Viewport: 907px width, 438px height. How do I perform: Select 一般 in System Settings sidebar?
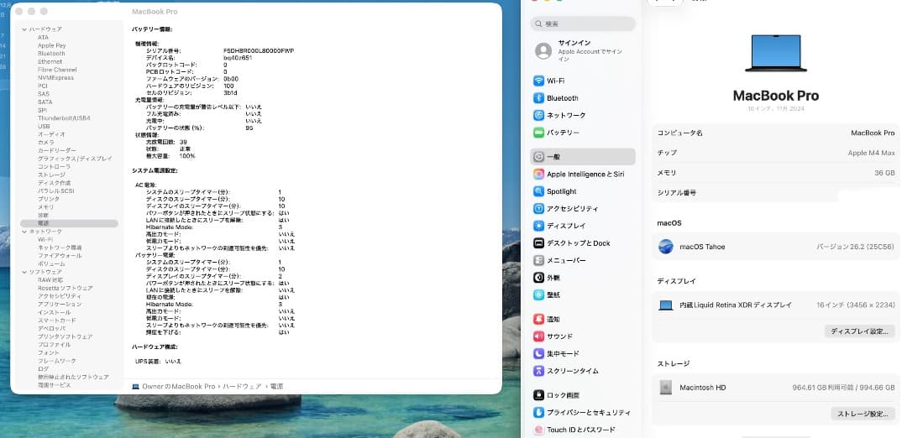[x=583, y=157]
